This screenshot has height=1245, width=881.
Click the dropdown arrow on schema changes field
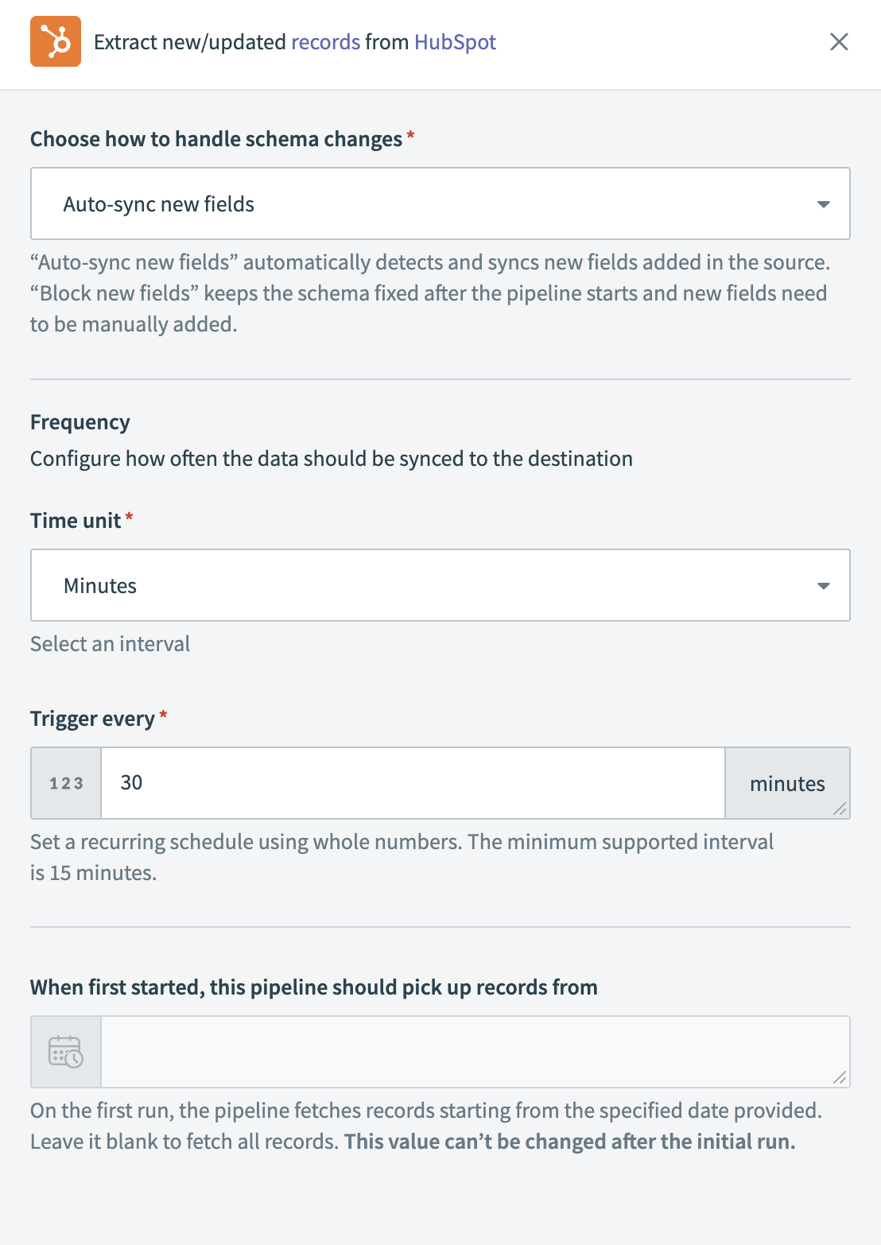(x=823, y=204)
